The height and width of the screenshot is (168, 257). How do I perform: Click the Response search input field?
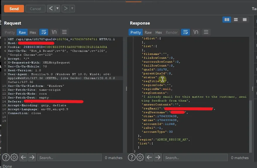click(x=195, y=158)
